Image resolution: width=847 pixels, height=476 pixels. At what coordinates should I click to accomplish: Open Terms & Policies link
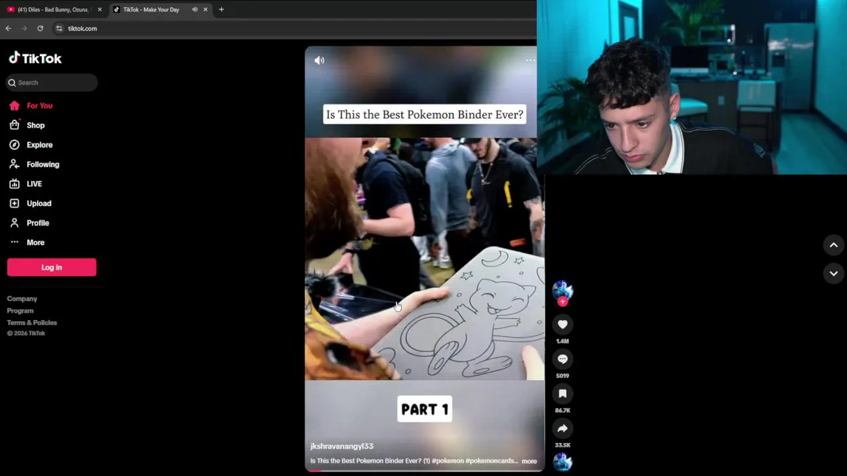[x=32, y=323]
